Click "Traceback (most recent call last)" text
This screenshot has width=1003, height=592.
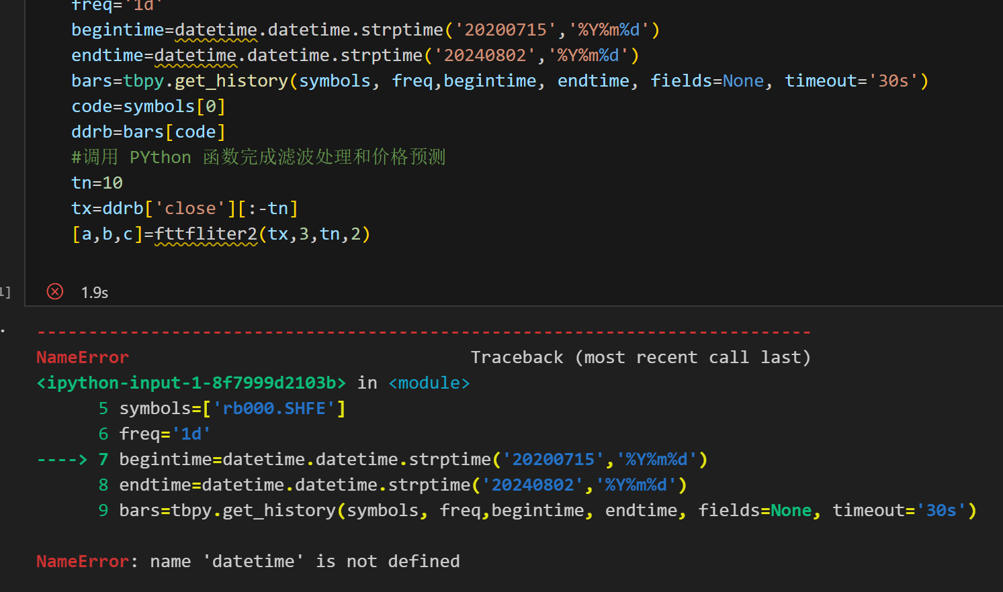641,358
